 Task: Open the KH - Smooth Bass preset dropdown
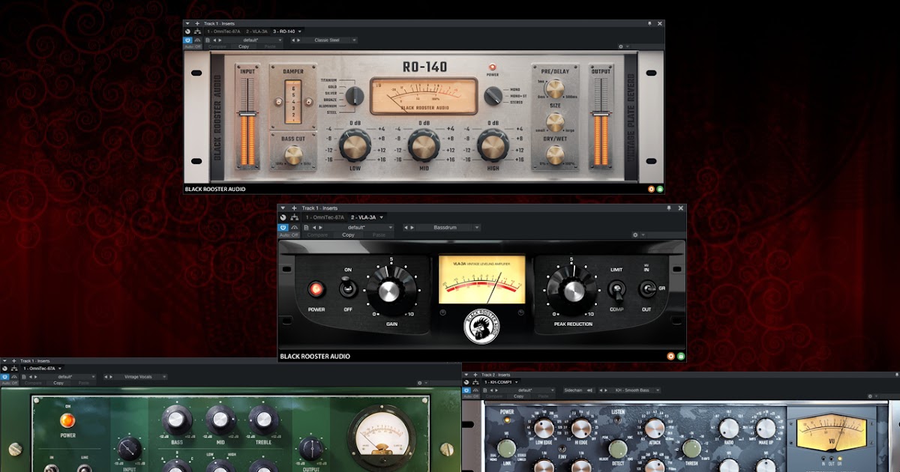coord(634,390)
